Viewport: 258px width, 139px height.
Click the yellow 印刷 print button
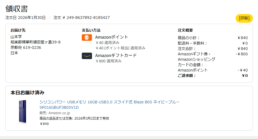pyautogui.click(x=244, y=18)
